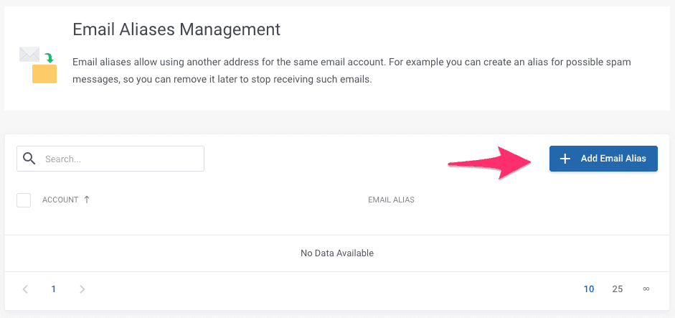Click the sort arrow beside ACCOUNT
This screenshot has width=675, height=318.
click(x=87, y=200)
